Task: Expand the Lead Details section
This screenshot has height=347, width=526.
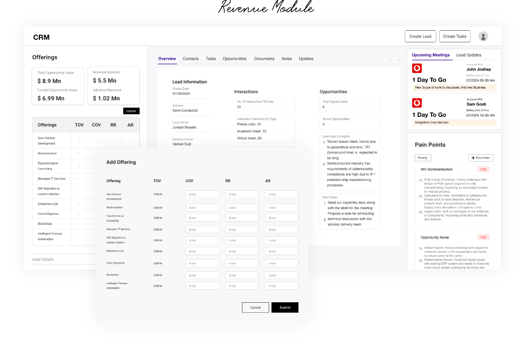Action: tap(43, 259)
